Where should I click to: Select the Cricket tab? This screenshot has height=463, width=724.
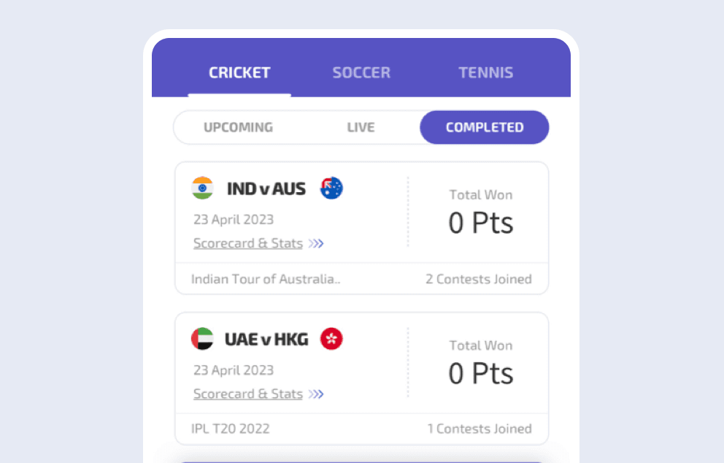point(239,72)
